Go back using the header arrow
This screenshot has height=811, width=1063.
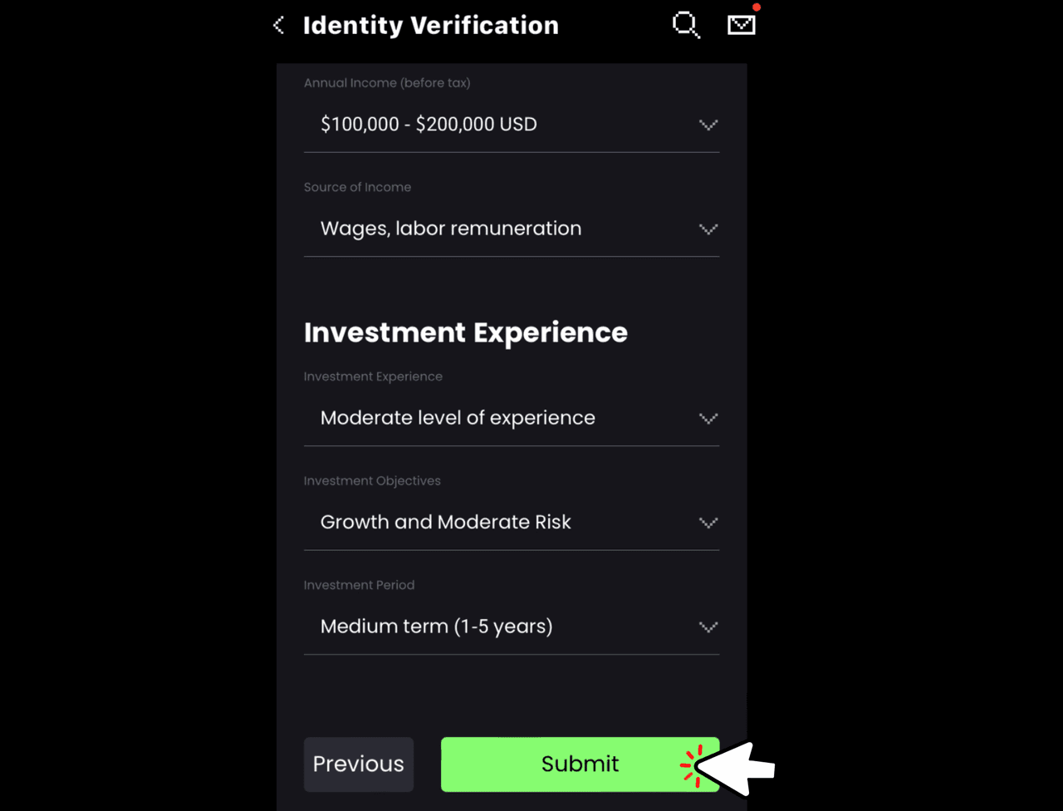tap(279, 26)
